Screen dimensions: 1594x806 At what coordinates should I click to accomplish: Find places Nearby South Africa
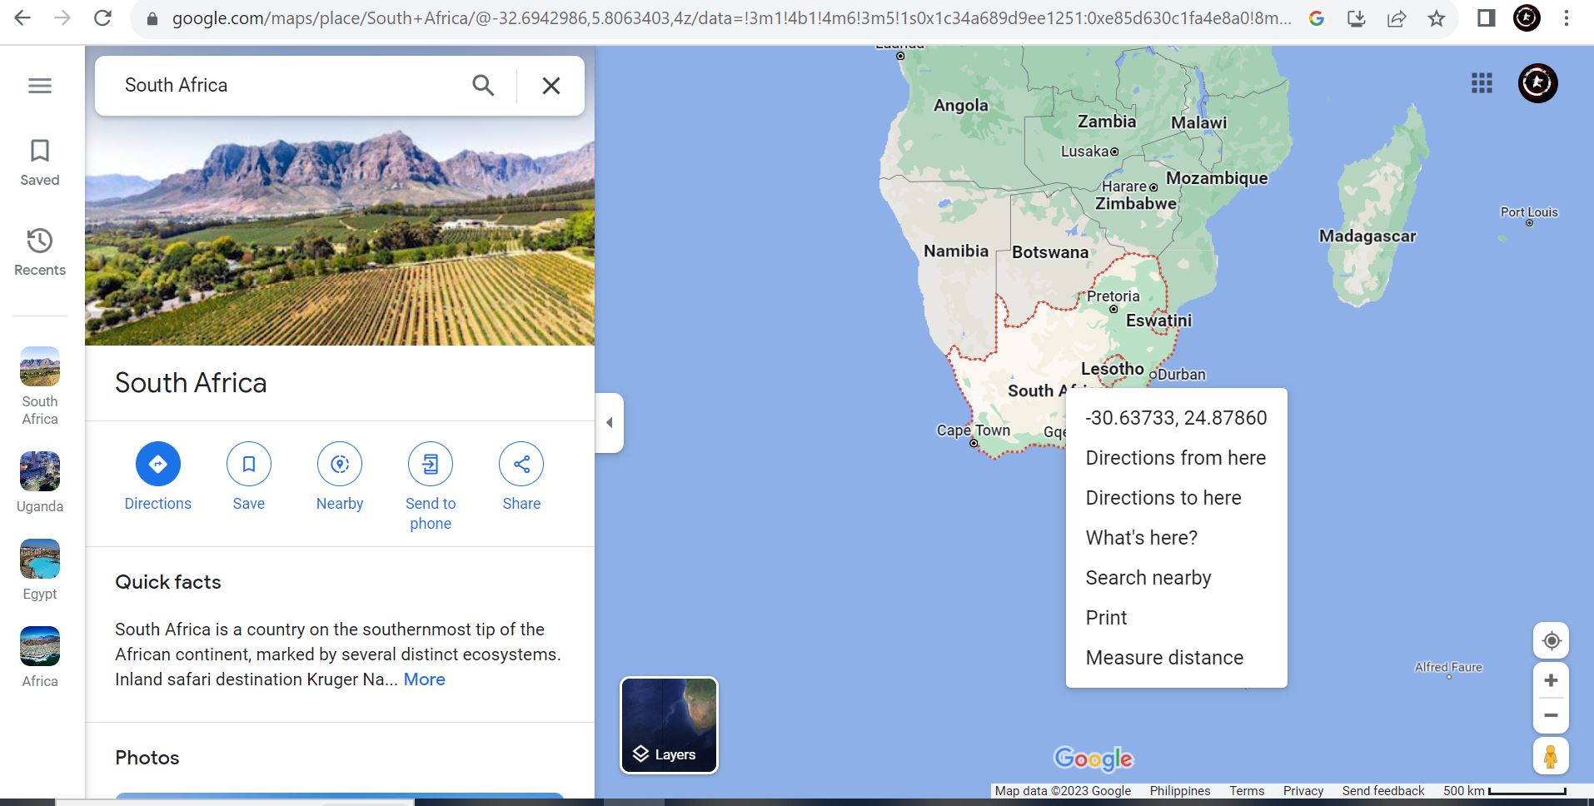click(340, 477)
